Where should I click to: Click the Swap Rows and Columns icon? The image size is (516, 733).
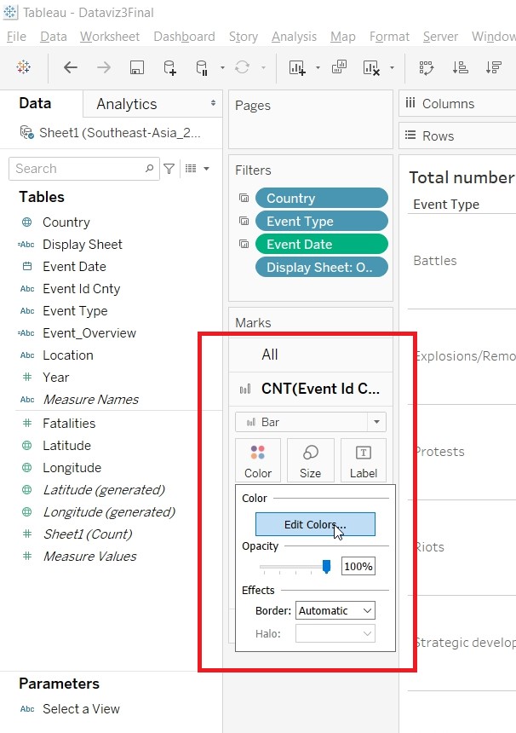(x=424, y=68)
